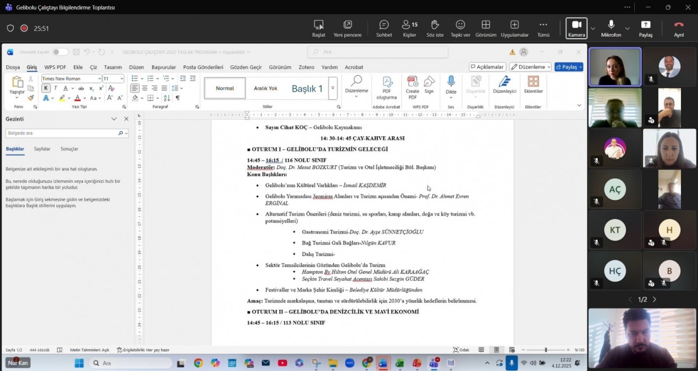This screenshot has height=371, width=698.
Task: Toggle the Otomatik Kaydet switch
Action: [x=59, y=52]
